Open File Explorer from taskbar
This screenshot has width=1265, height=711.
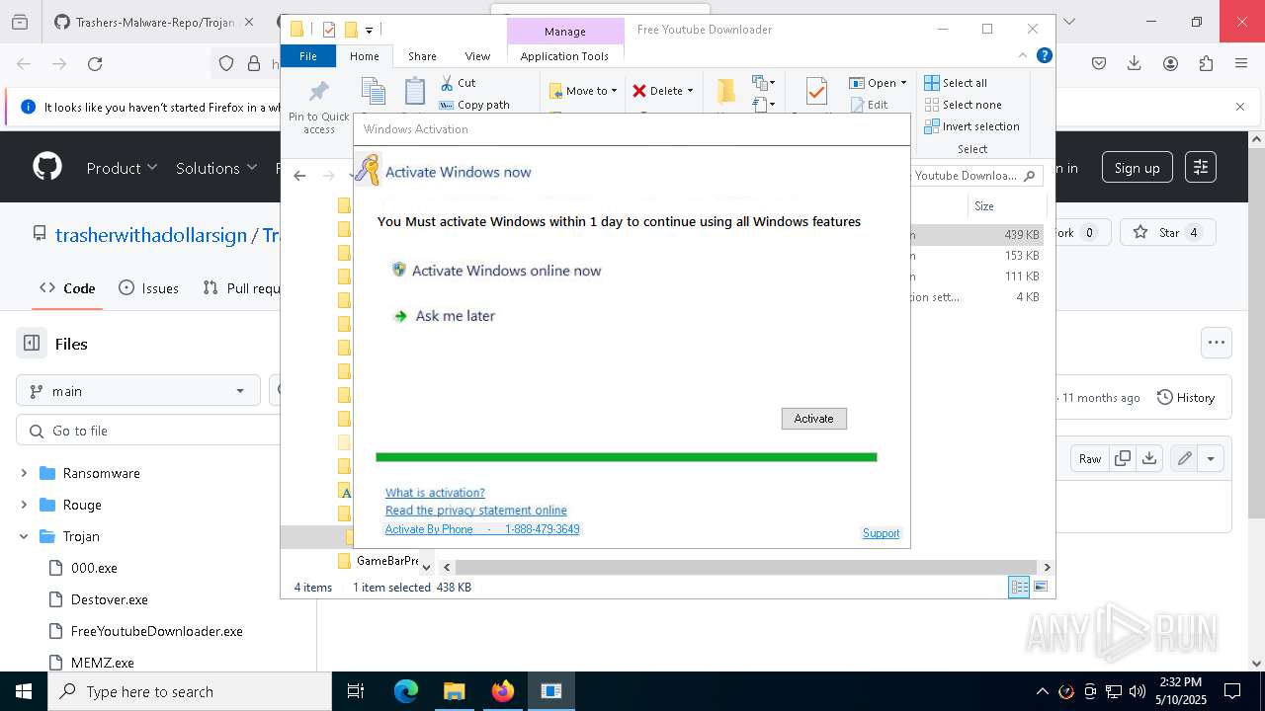coord(454,691)
